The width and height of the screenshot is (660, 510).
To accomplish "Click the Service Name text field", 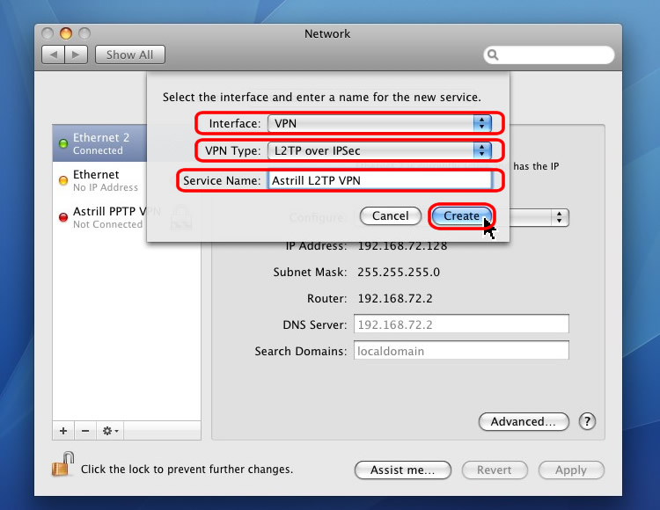I will click(379, 180).
